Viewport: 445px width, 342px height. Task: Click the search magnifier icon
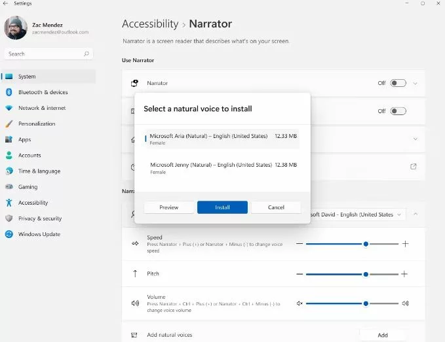click(87, 54)
